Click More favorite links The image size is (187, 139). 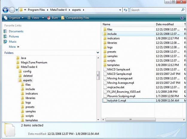coord(14,47)
